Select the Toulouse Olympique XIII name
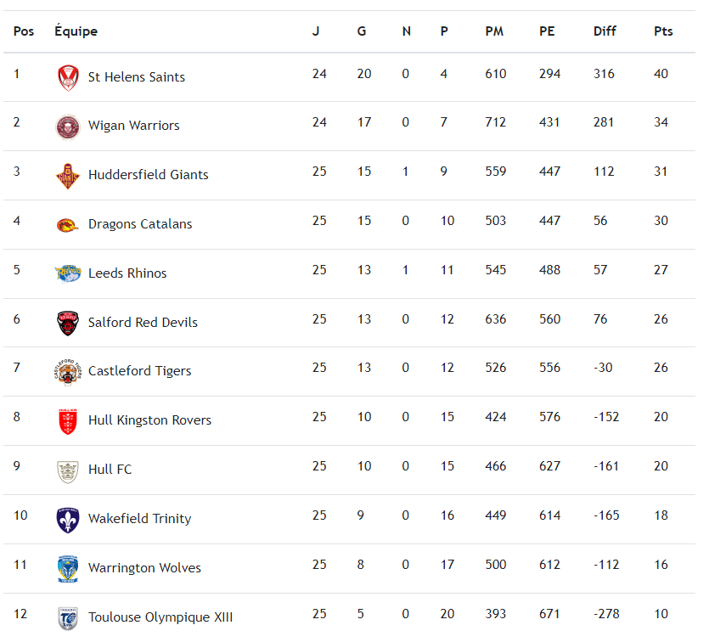The height and width of the screenshot is (642, 709). tap(160, 617)
